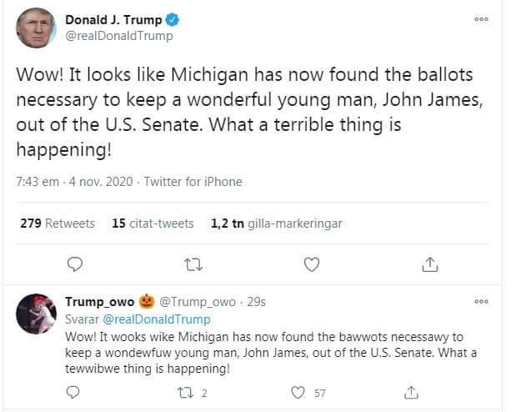
Task: Like Trump_owo's reply showing 57 likes
Action: coord(298,392)
